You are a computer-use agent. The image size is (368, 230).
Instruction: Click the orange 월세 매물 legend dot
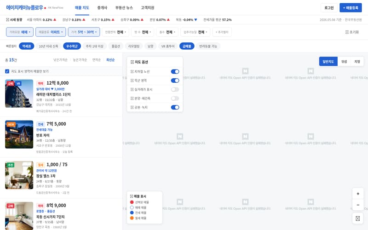click(132, 218)
